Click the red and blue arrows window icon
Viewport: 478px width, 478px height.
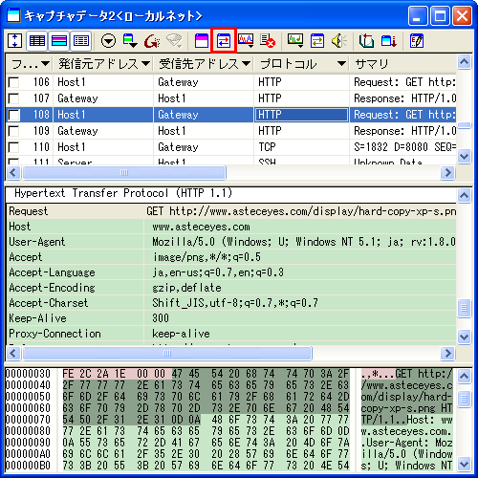click(x=224, y=41)
